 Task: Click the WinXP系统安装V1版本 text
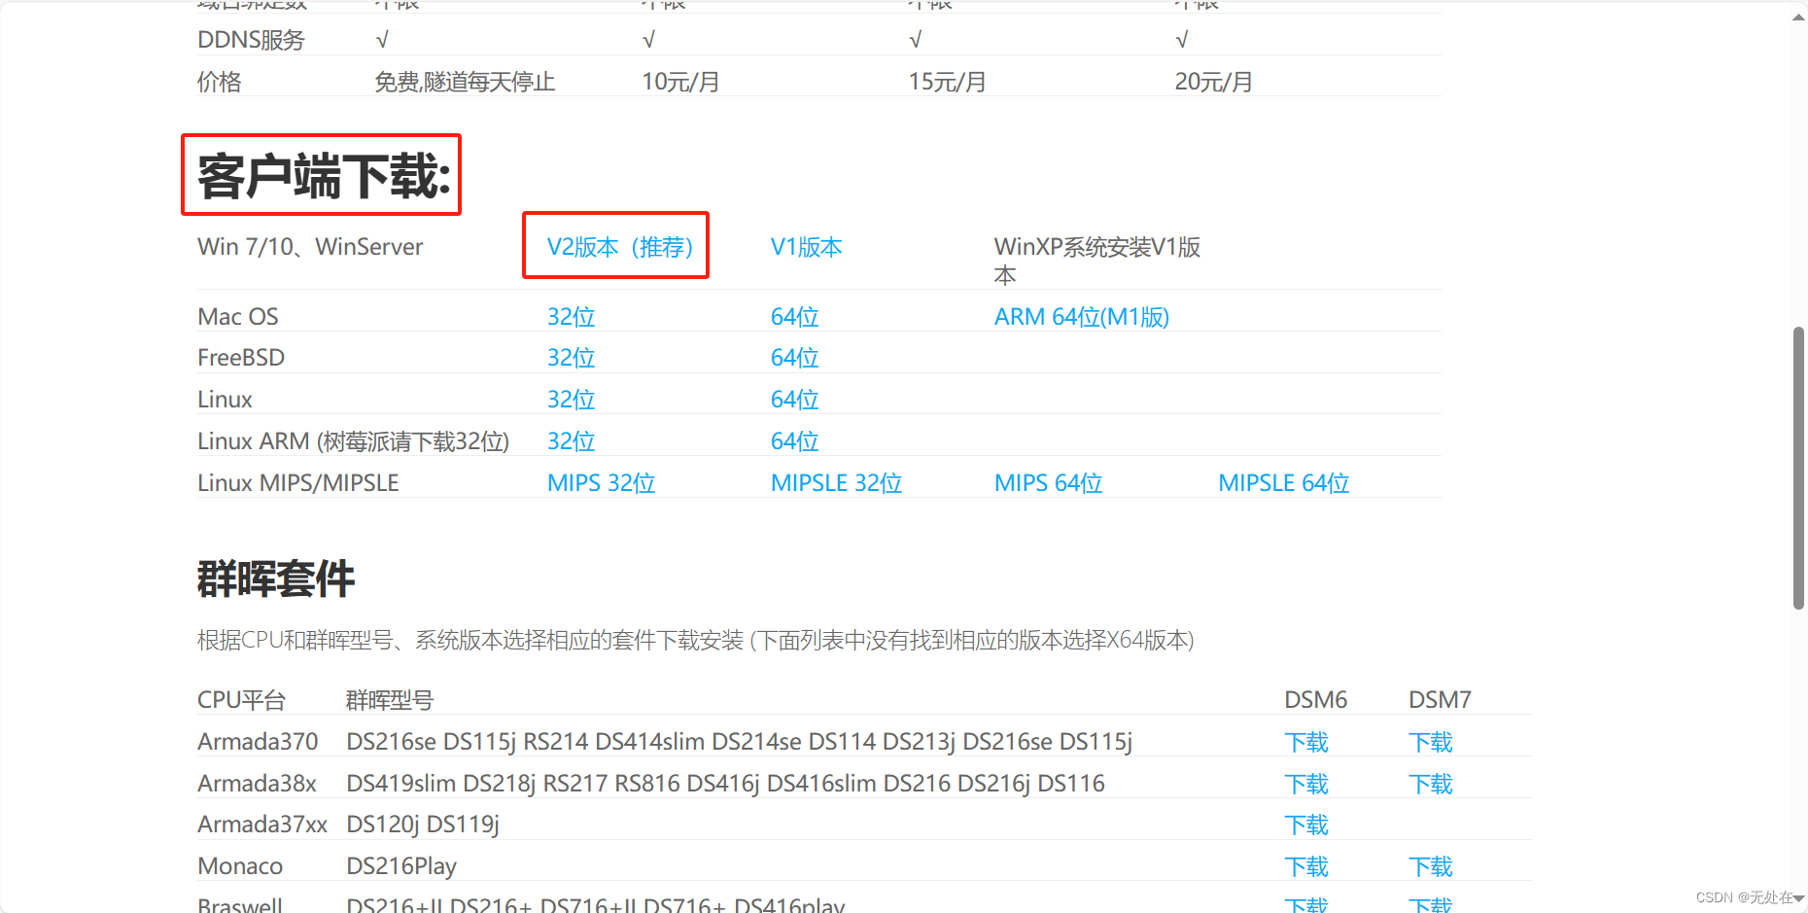tap(1096, 261)
